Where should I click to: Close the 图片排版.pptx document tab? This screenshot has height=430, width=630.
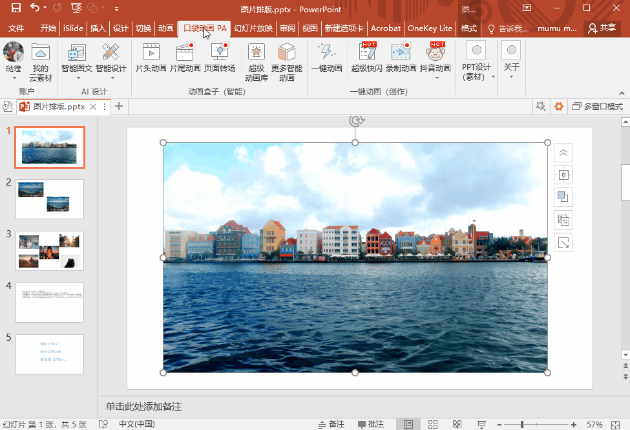93,107
